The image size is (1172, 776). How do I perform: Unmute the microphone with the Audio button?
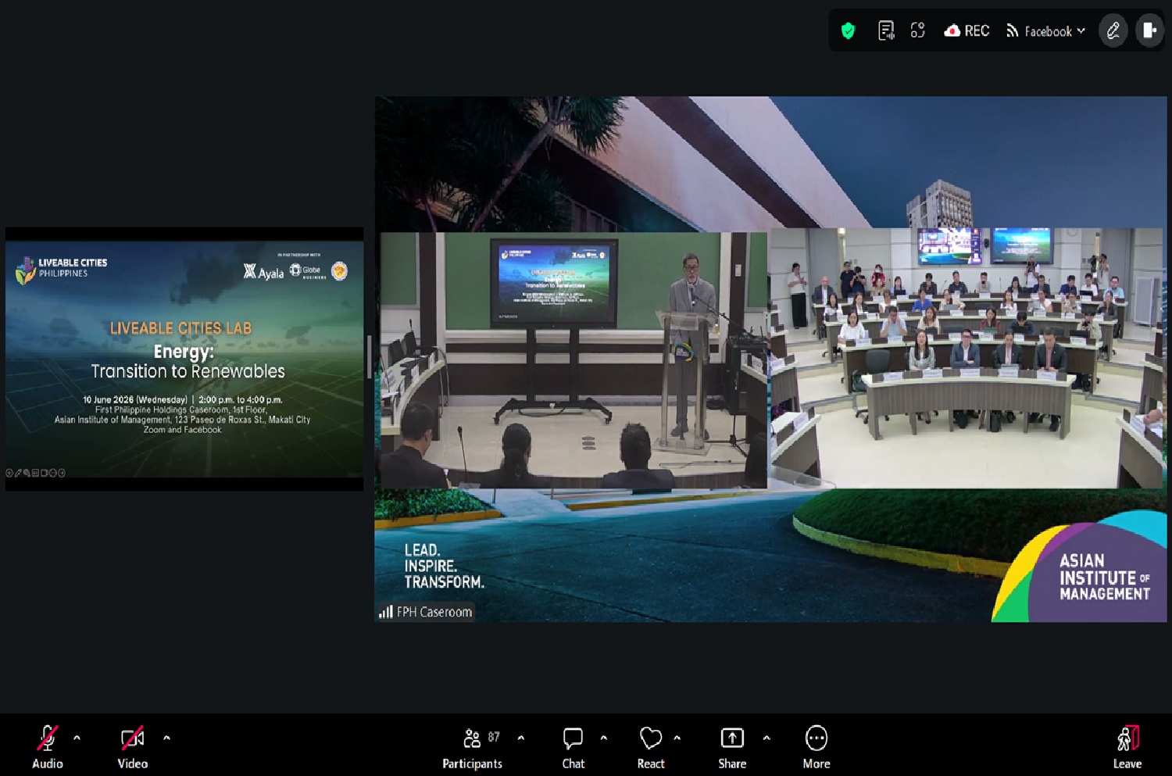coord(47,747)
